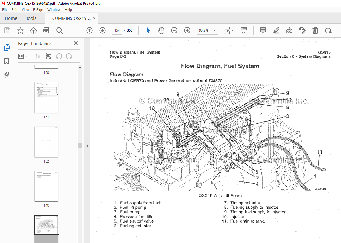Click the page number field 154
341x243 pixels.
[x=117, y=30]
